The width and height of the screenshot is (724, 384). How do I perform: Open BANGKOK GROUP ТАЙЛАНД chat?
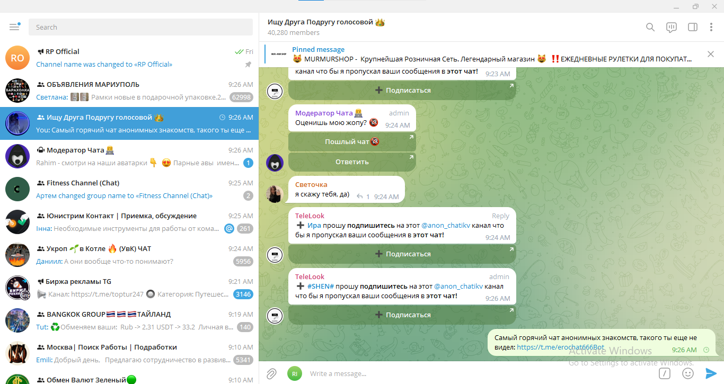[x=129, y=320]
